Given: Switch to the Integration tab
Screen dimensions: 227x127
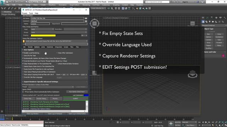Looking at the screenshot, I should coord(58,47).
